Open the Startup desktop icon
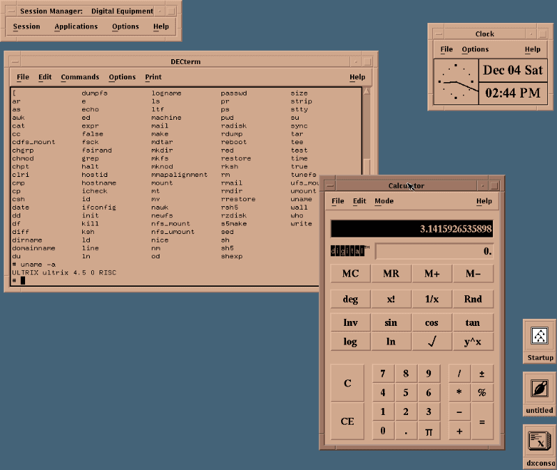 tap(540, 336)
